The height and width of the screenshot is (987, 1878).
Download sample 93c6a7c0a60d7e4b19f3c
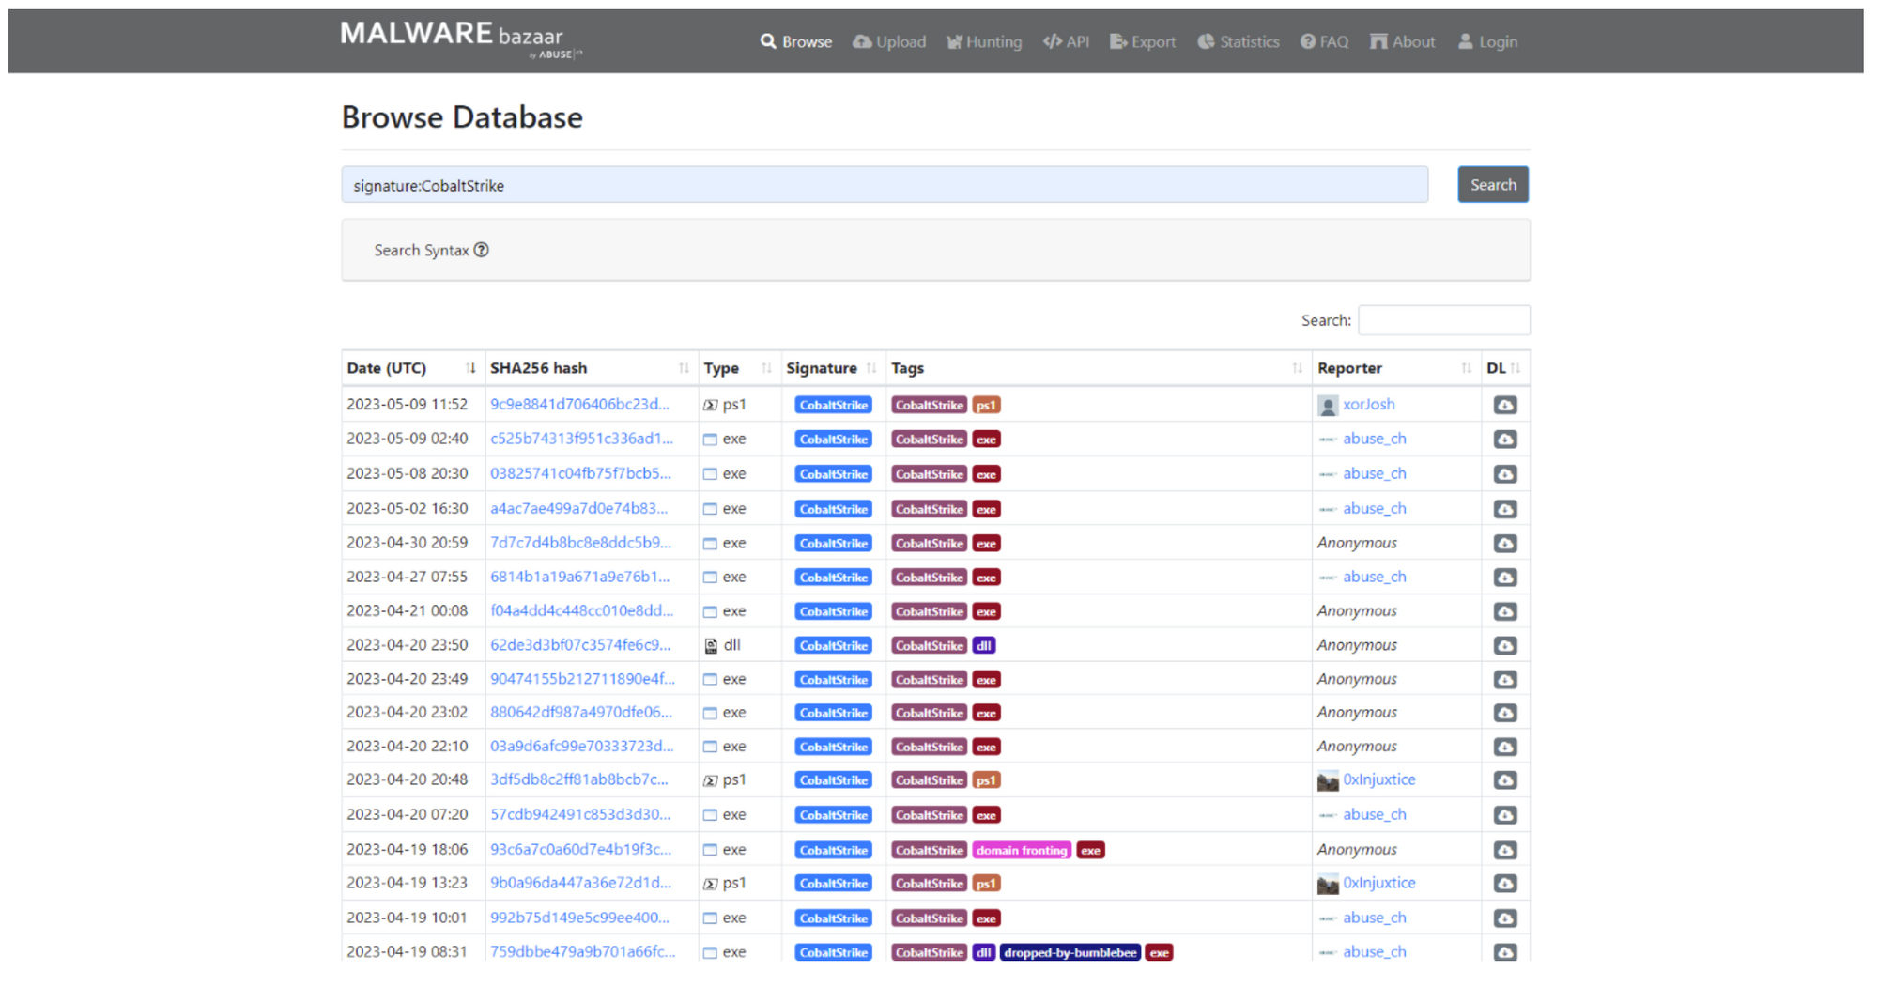(1504, 850)
